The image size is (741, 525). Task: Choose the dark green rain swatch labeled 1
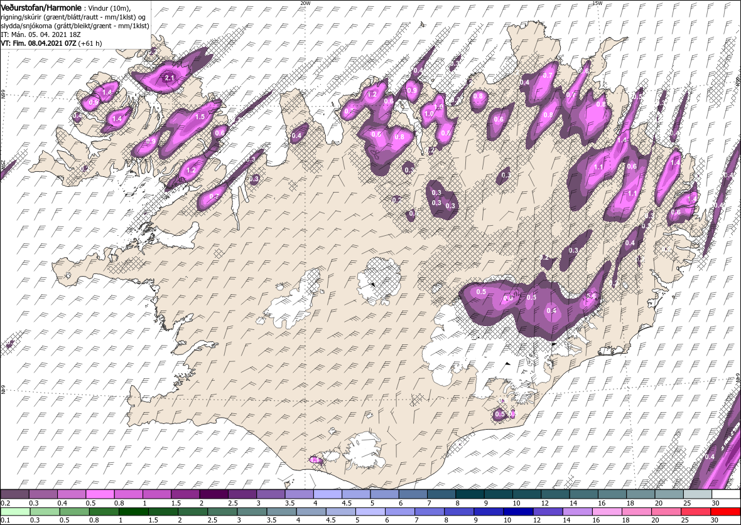[x=133, y=512]
